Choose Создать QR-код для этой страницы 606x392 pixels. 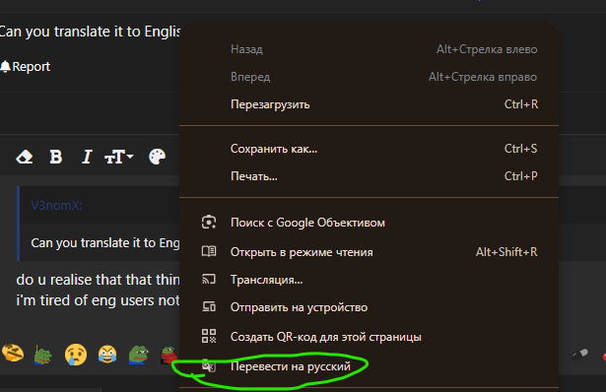(370, 337)
